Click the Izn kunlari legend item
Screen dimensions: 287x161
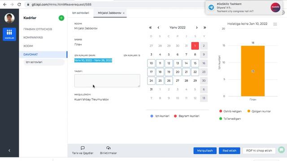pyautogui.click(x=160, y=116)
